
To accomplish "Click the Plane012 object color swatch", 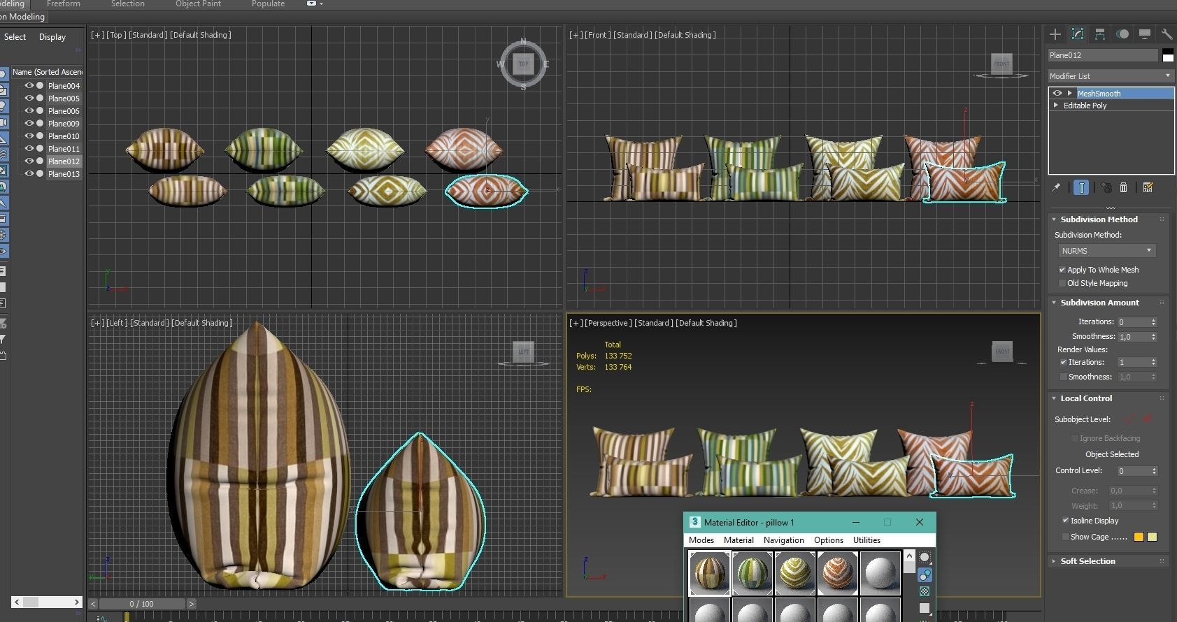I will click(1168, 55).
